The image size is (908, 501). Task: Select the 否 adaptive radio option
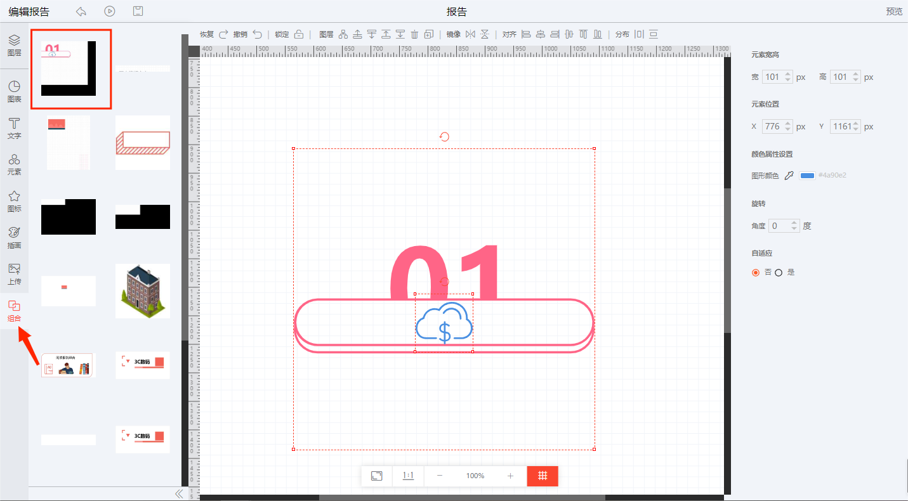[756, 273]
